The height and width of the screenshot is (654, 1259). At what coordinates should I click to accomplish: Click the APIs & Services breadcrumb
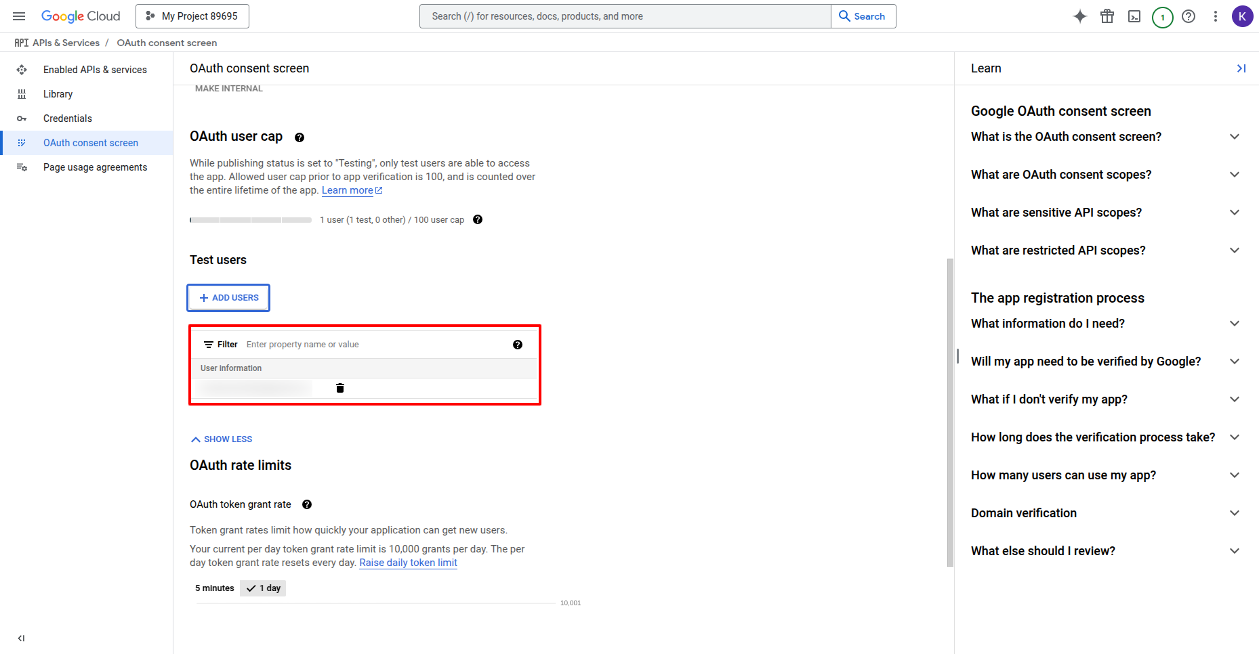pos(66,43)
